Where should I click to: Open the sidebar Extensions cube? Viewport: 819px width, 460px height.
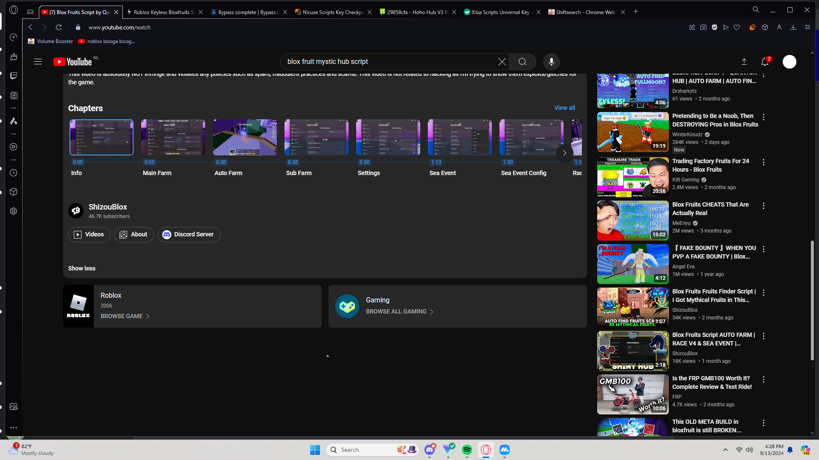[14, 192]
